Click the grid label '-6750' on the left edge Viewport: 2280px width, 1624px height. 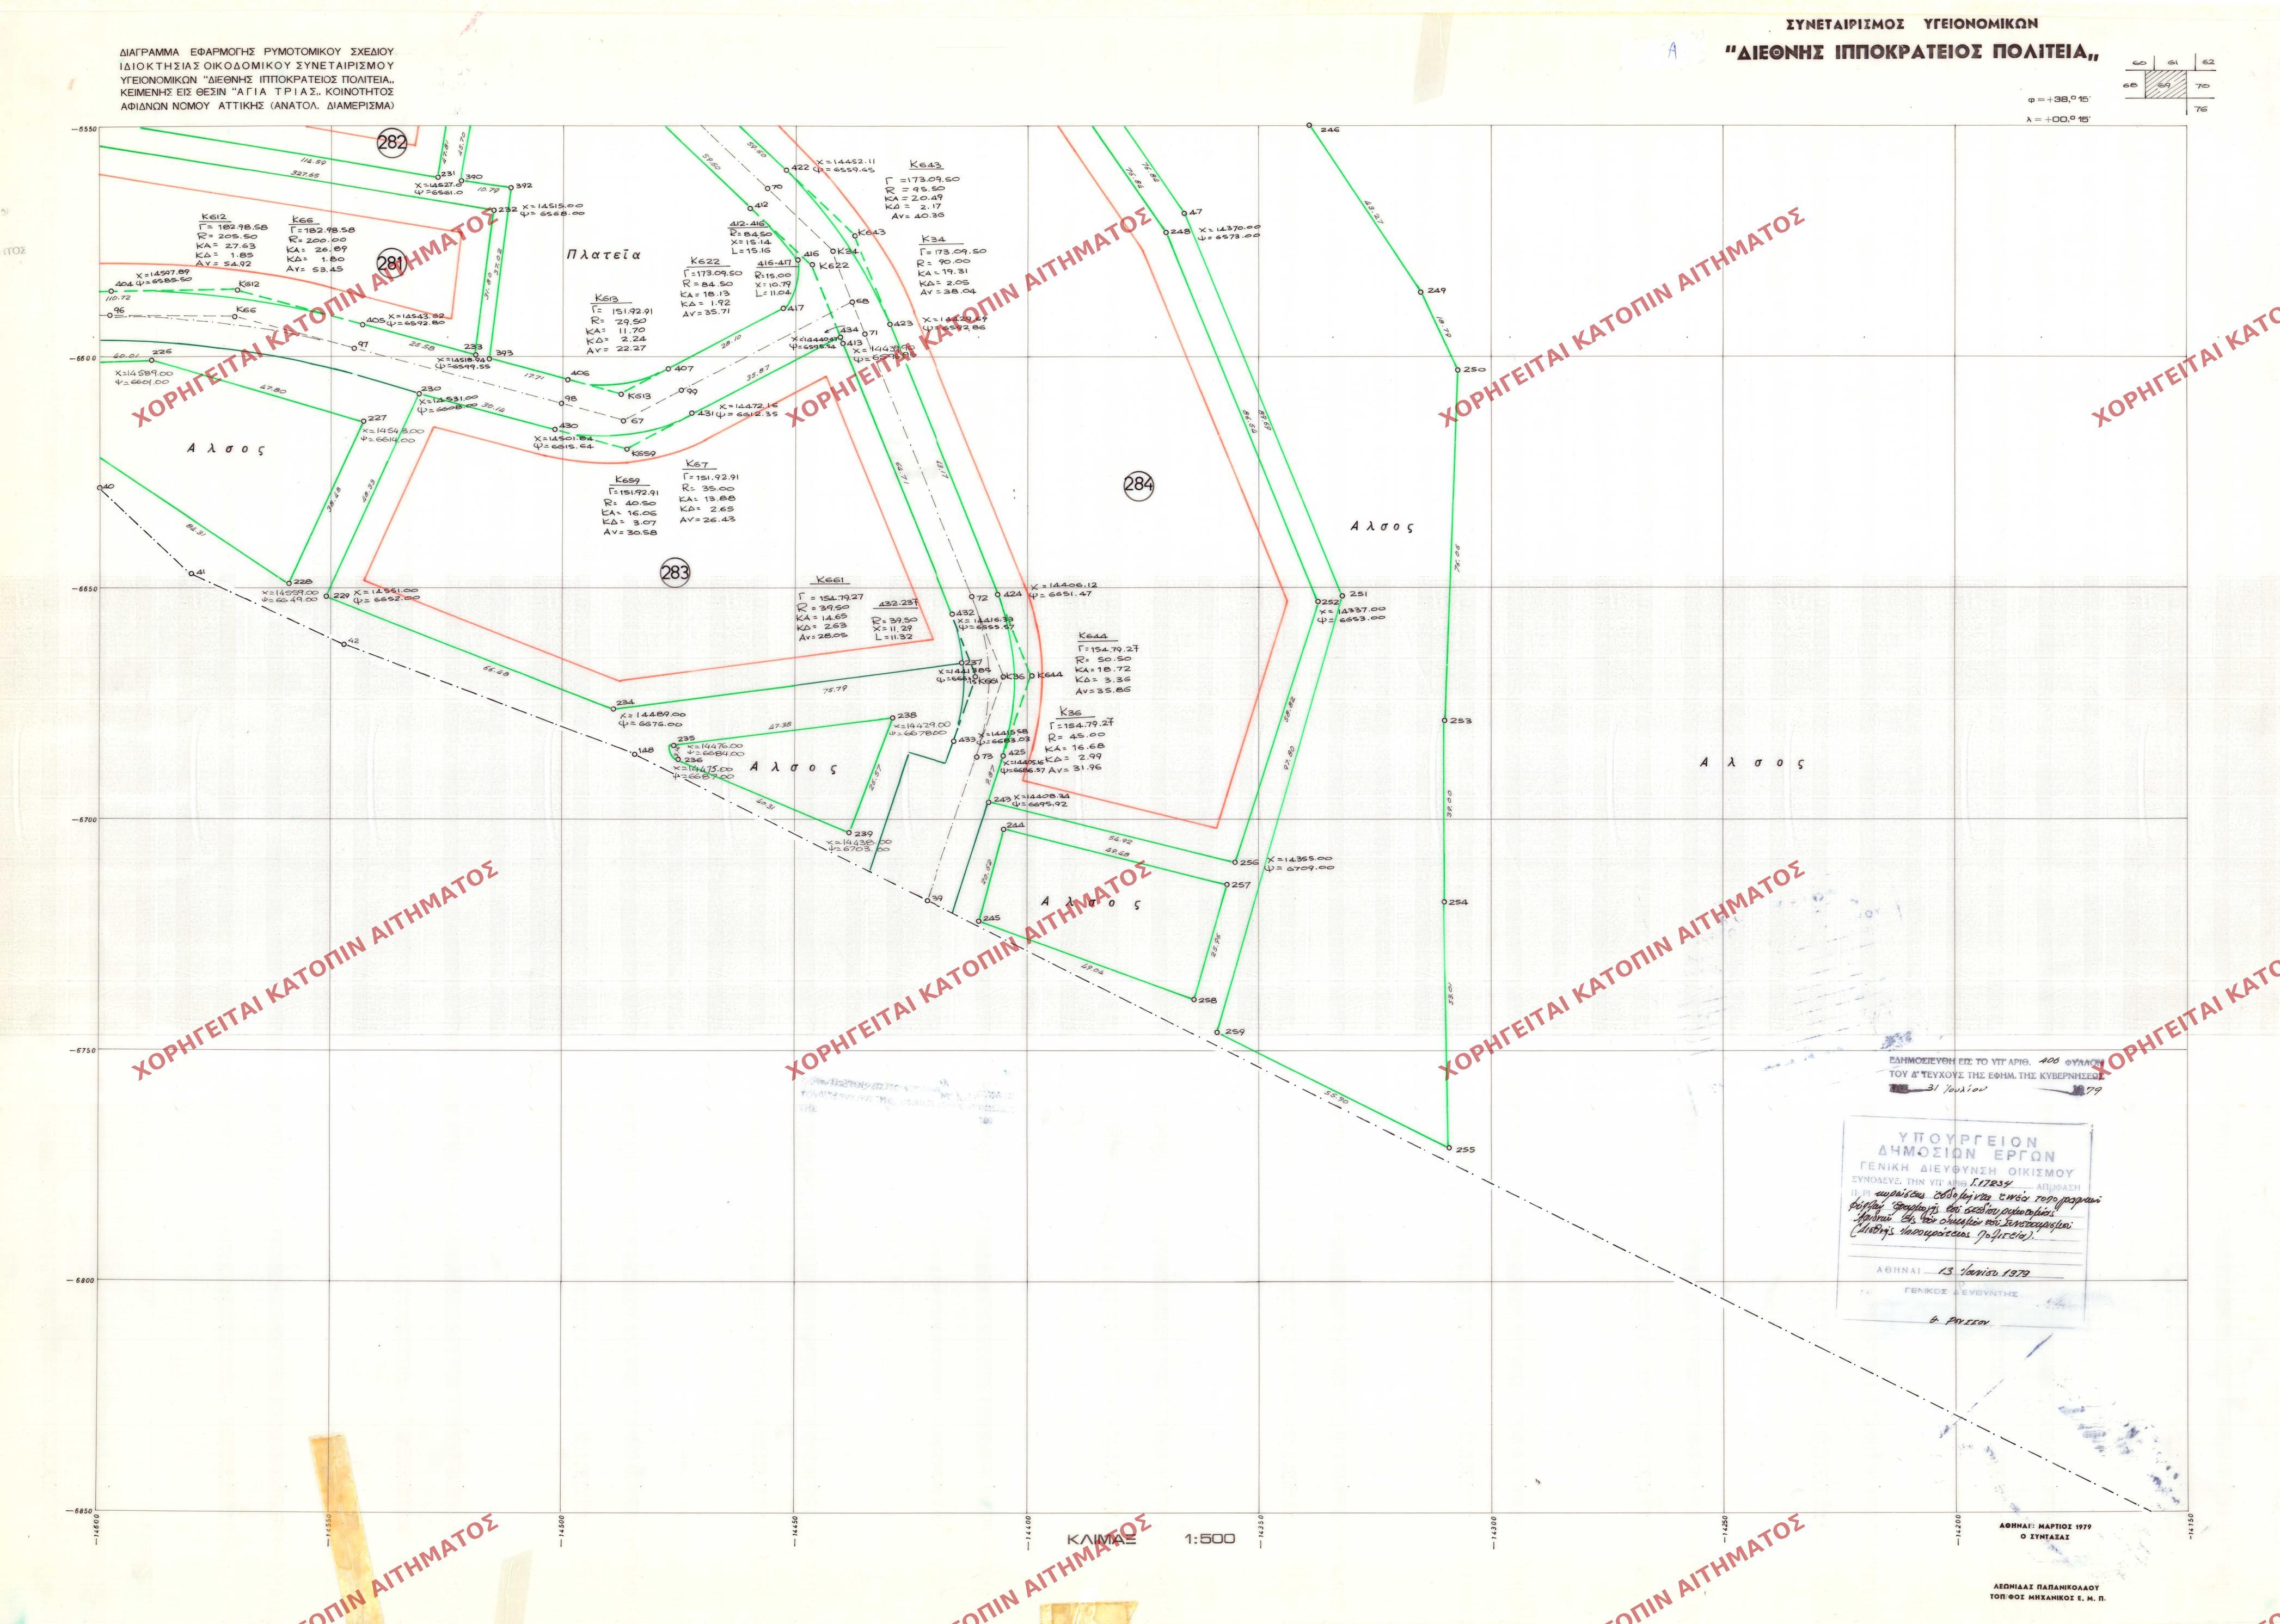point(82,1050)
